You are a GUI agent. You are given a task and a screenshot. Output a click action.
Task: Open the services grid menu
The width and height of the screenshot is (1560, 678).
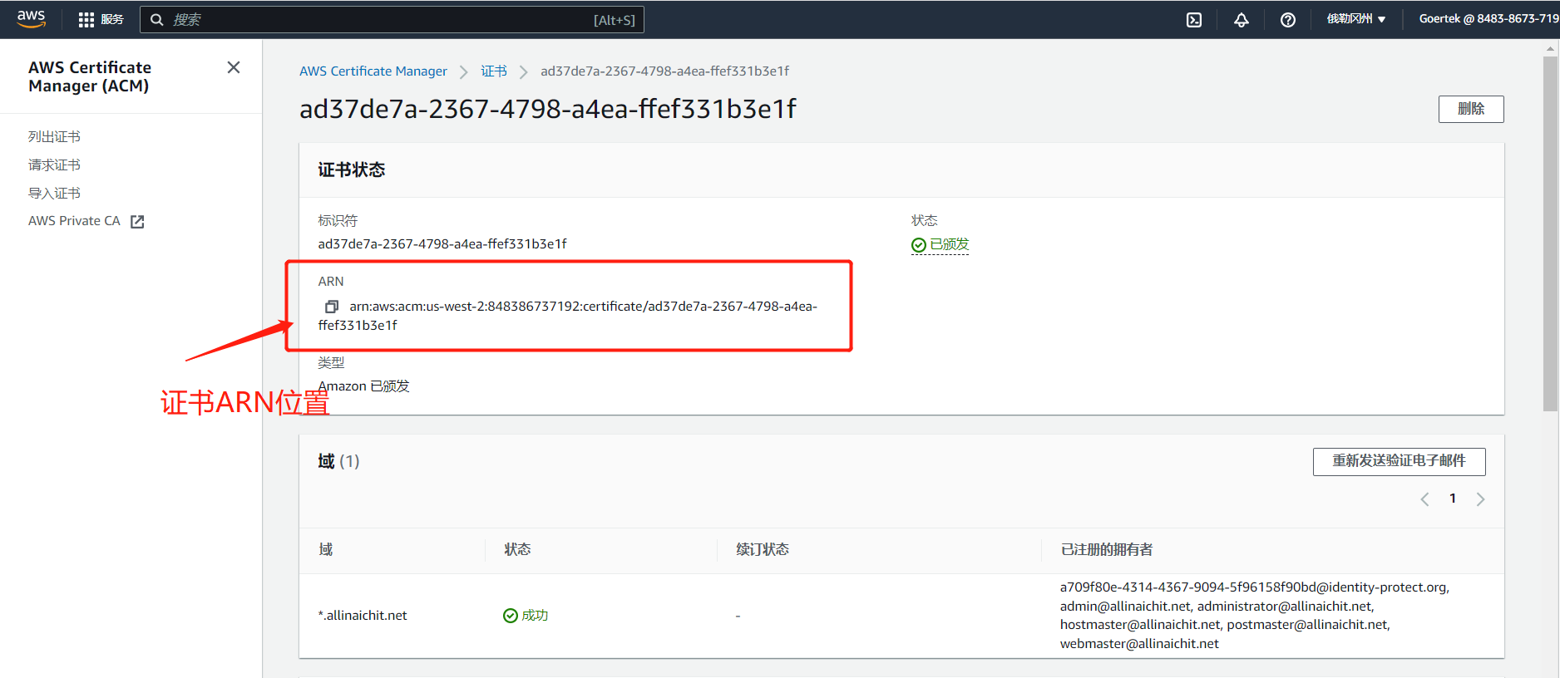86,20
